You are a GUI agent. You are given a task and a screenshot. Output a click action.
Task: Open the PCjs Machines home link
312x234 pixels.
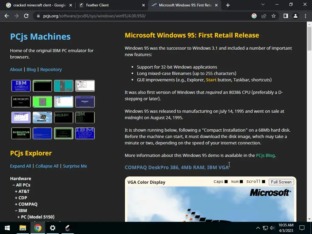[41, 37]
